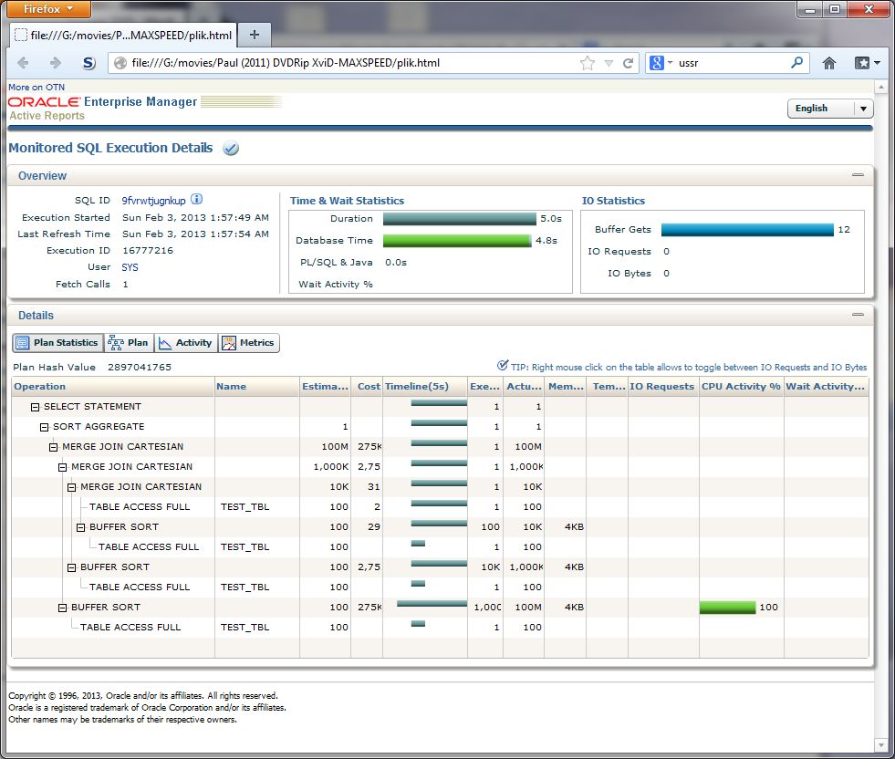Click the Wait Activity column header
This screenshot has width=895, height=759.
826,387
